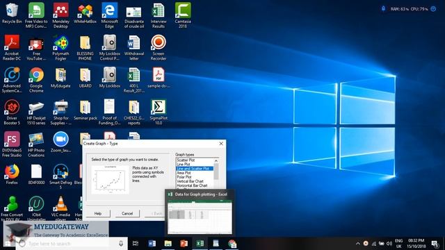
Task: Open Acrobat Reader DC icon
Action: point(12,48)
